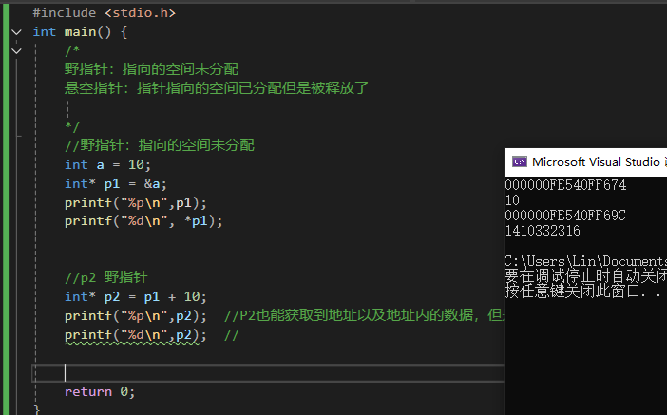Collapse the main() function fold chevron
This screenshot has width=667, height=415.
(x=16, y=31)
